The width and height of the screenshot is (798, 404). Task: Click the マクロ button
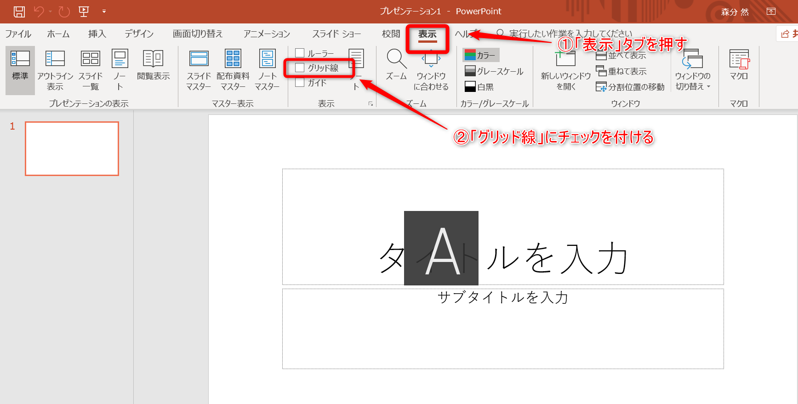739,65
